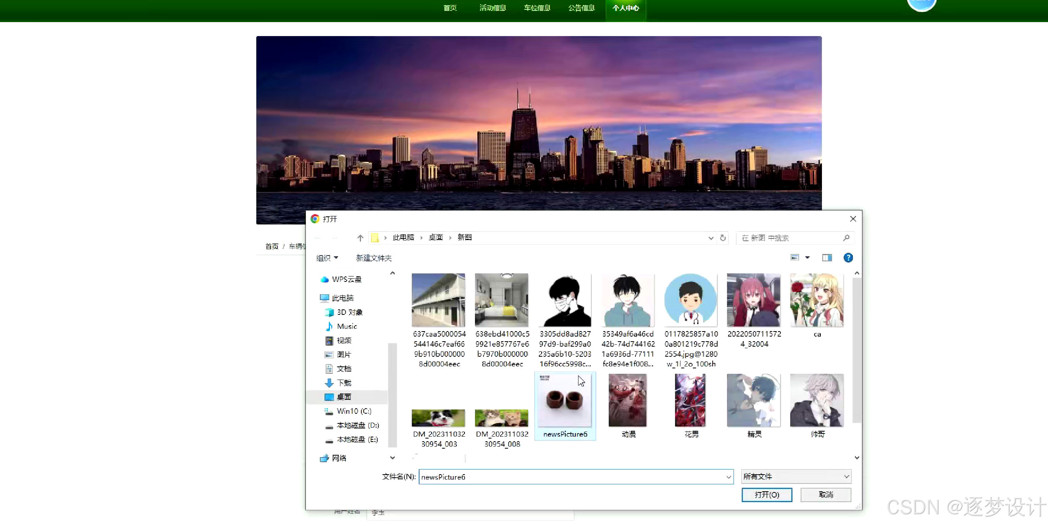The width and height of the screenshot is (1048, 525).
Task: Open 车位信息 in the navigation bar
Action: [537, 8]
